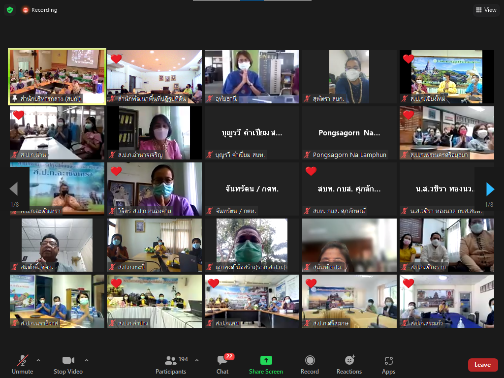Viewport: 504px width, 378px height.
Task: Click the Record button
Action: pos(310,365)
